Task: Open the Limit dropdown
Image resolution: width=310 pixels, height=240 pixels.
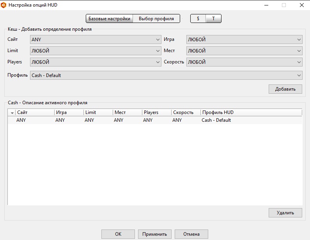Action: tap(96, 51)
